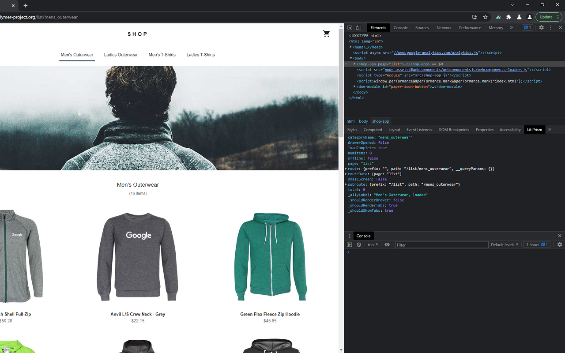The width and height of the screenshot is (565, 353).
Task: Show more sidebar panes next to Lit Prism
Action: click(550, 130)
